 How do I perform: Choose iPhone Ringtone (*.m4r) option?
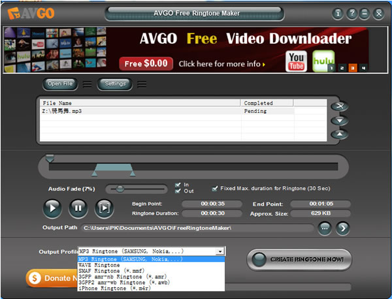[152, 289]
